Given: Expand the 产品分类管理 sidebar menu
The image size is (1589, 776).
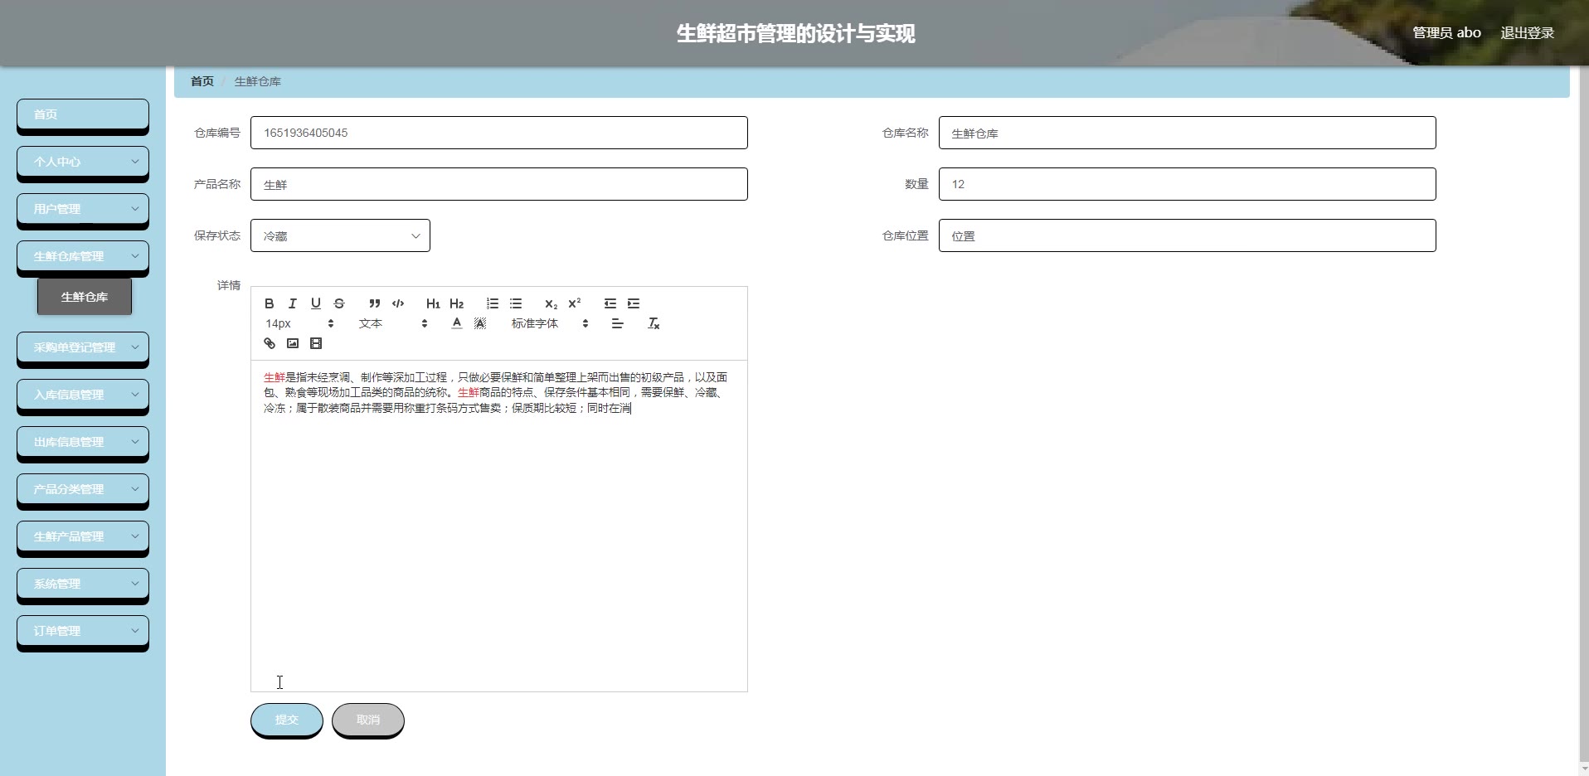Looking at the screenshot, I should tap(83, 489).
